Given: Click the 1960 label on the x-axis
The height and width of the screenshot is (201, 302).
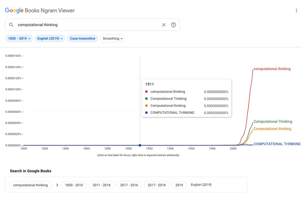Looking at the screenshot, I should click(x=191, y=148).
